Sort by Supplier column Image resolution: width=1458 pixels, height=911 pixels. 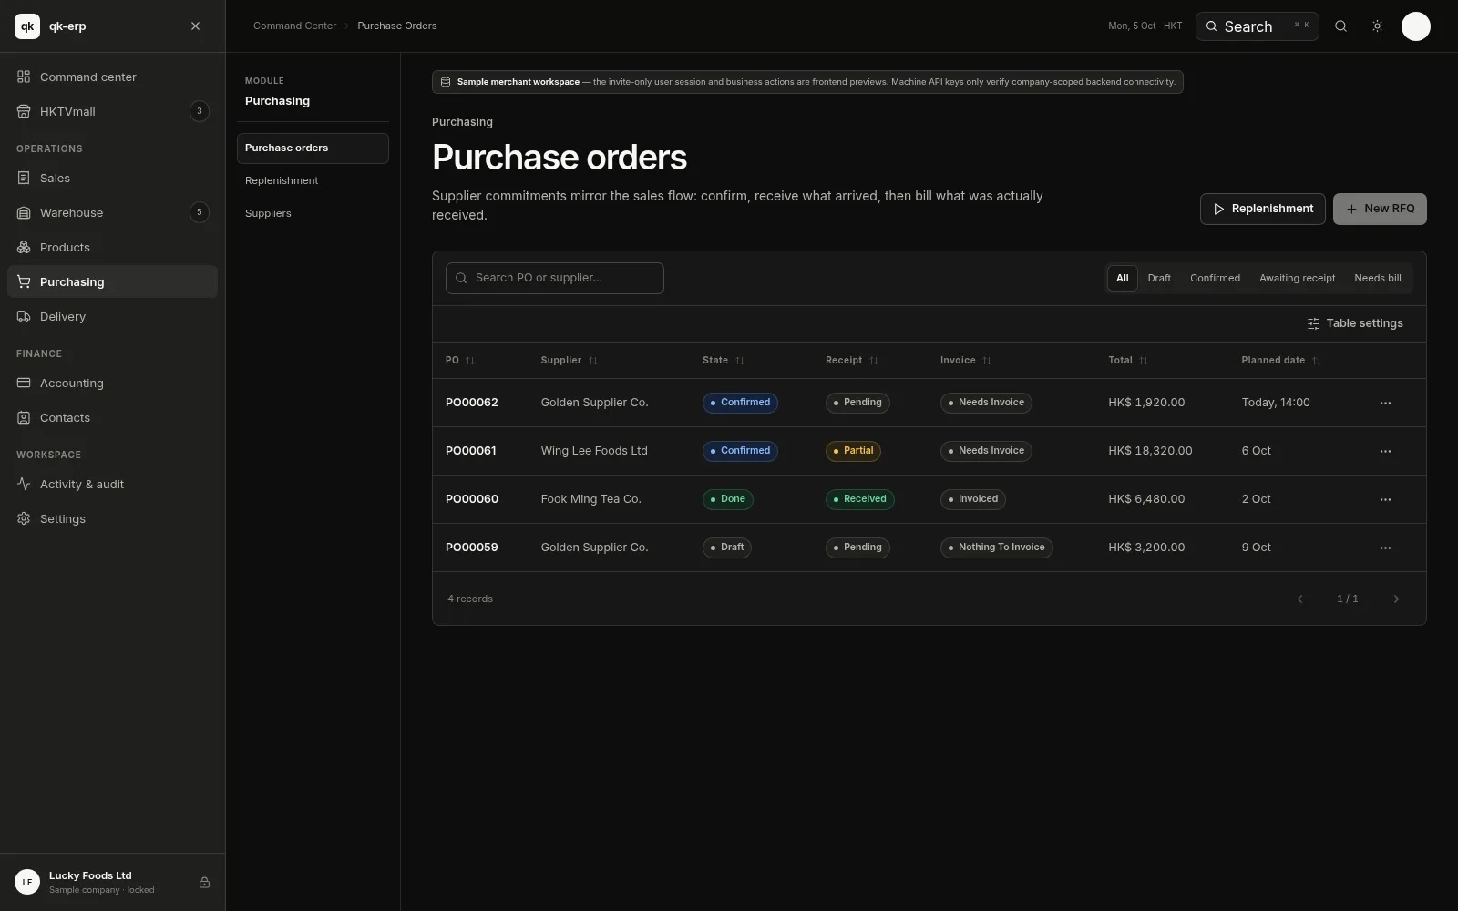tap(570, 361)
